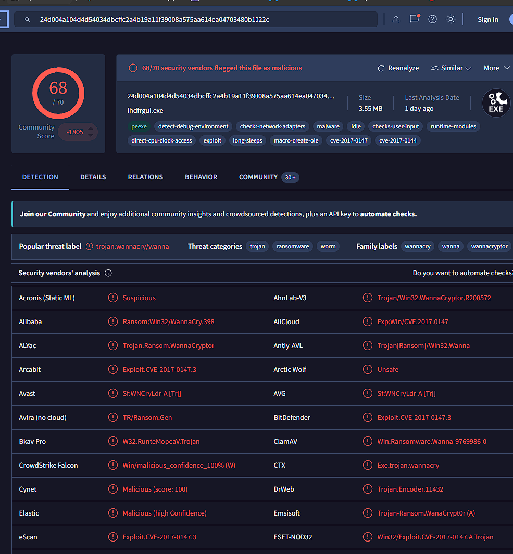
Task: Select the Trojan.Ransom.WannaCryptor detection text
Action: [x=168, y=345]
